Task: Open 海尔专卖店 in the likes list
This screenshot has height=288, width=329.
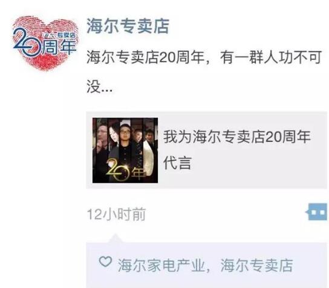Action: (x=256, y=265)
